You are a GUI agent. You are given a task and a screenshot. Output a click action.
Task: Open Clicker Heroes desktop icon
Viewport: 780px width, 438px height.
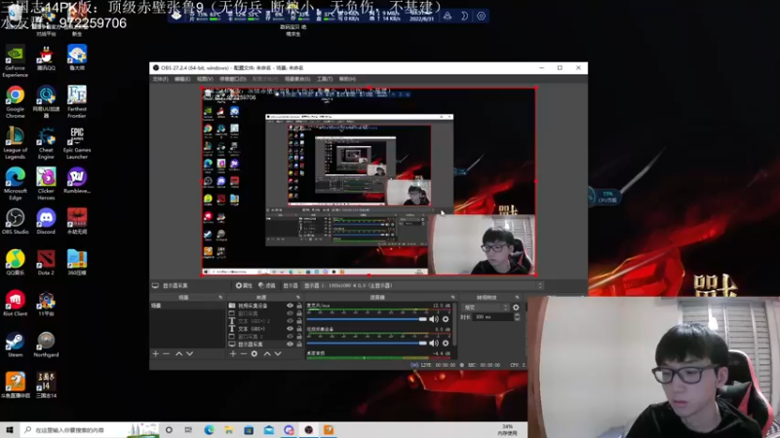pyautogui.click(x=46, y=184)
